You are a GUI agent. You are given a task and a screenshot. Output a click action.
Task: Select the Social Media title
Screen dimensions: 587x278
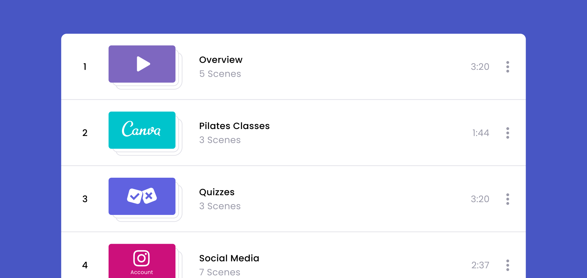[x=229, y=258]
